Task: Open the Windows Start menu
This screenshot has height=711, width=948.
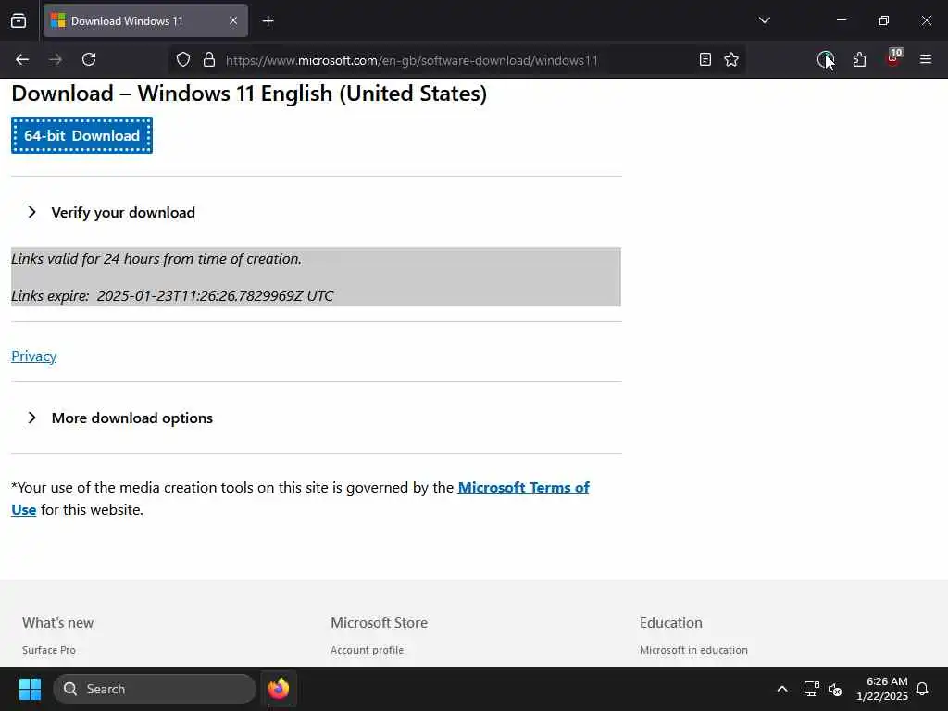Action: [30, 689]
